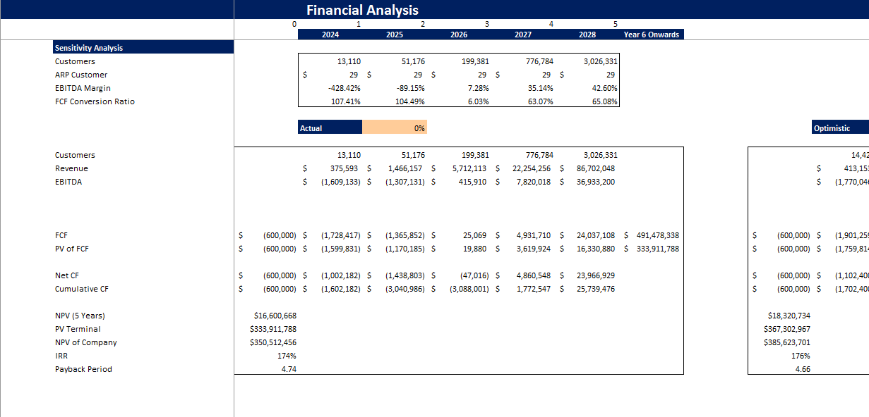This screenshot has width=869, height=417.
Task: Select the 2028 EBITDA value 36,933,200
Action: tap(597, 182)
